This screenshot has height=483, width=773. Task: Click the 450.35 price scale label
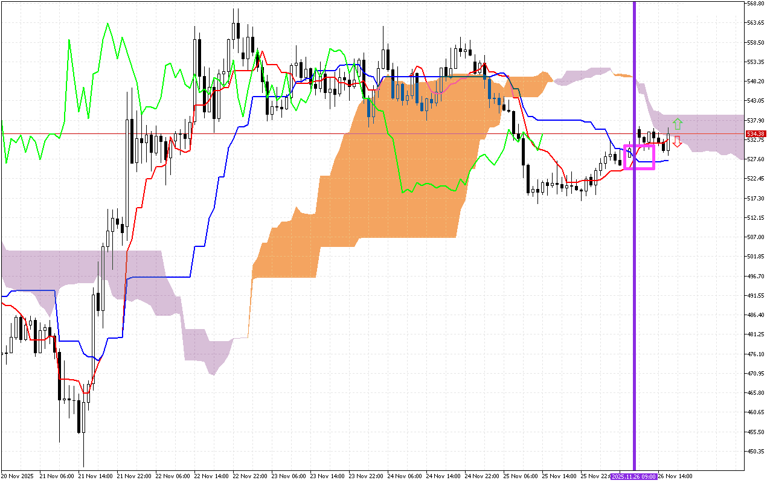756,451
